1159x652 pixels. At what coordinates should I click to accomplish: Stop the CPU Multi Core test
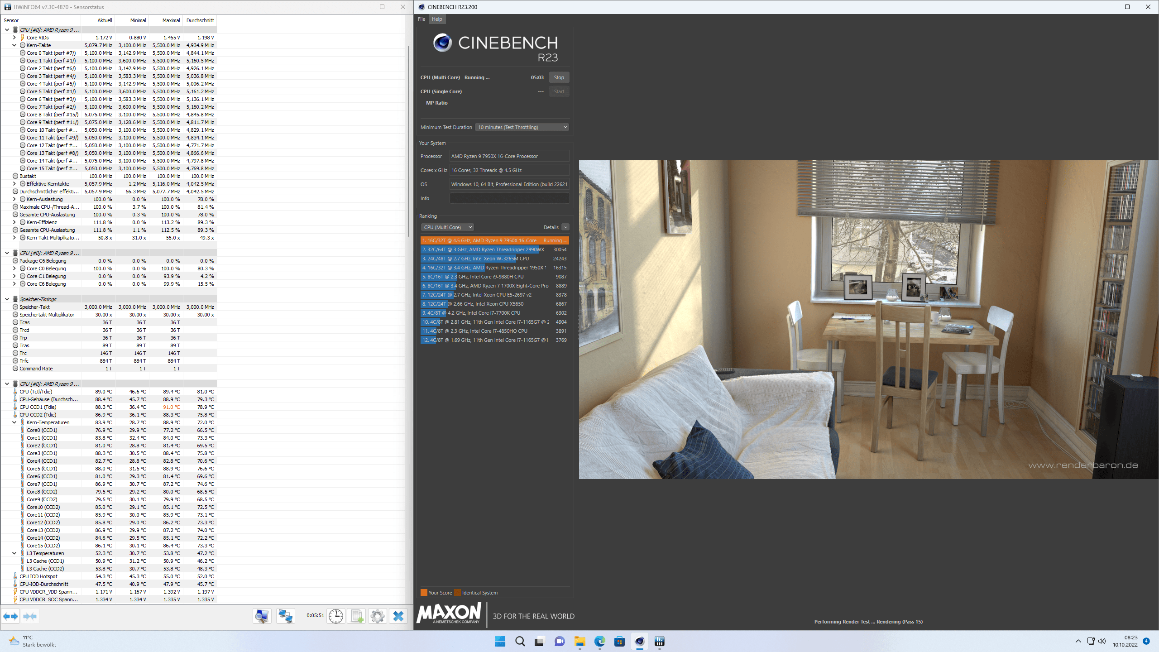(559, 77)
